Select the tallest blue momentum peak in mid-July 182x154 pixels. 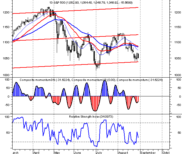point(105,88)
